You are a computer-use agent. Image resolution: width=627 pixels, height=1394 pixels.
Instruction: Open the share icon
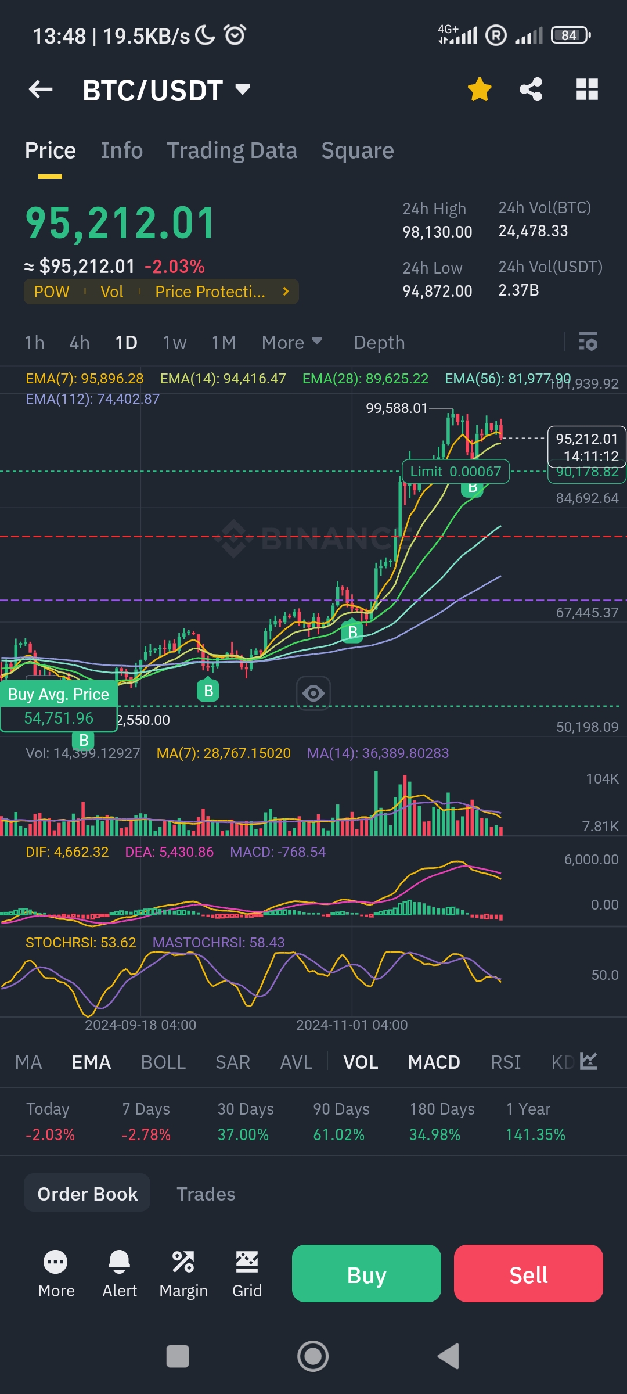tap(531, 89)
